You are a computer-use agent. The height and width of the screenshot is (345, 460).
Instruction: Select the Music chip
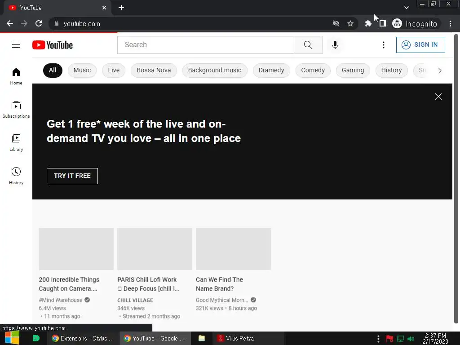(x=82, y=71)
